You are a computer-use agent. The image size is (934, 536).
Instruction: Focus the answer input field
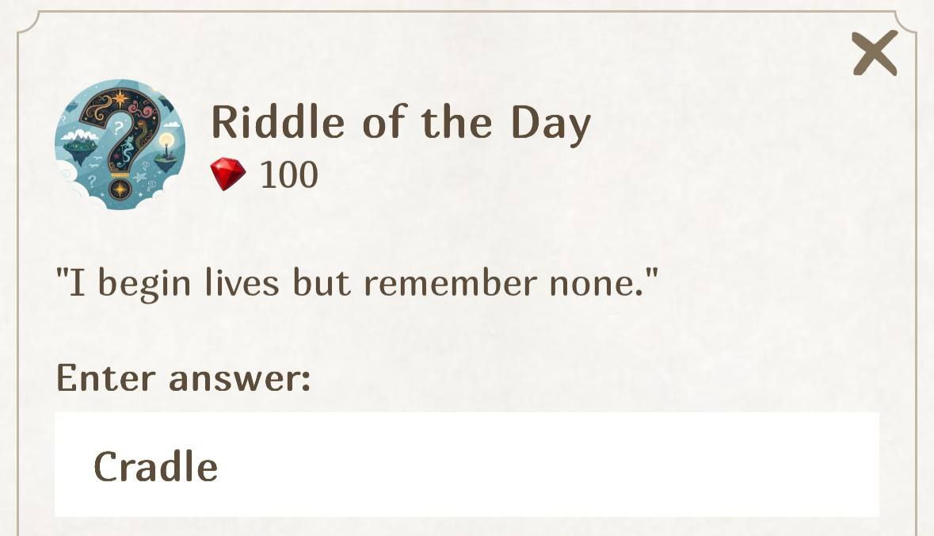467,465
